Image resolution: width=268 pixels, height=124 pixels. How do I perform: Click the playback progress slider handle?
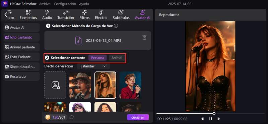tap(214, 113)
